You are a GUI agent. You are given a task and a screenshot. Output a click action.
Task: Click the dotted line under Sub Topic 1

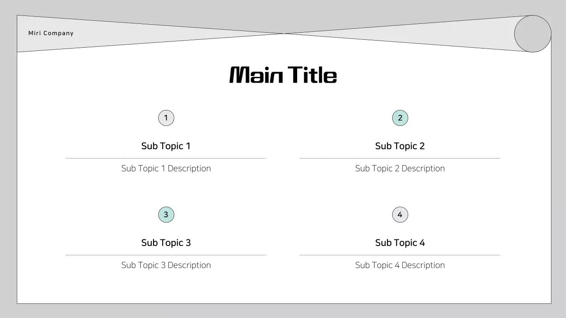166,158
